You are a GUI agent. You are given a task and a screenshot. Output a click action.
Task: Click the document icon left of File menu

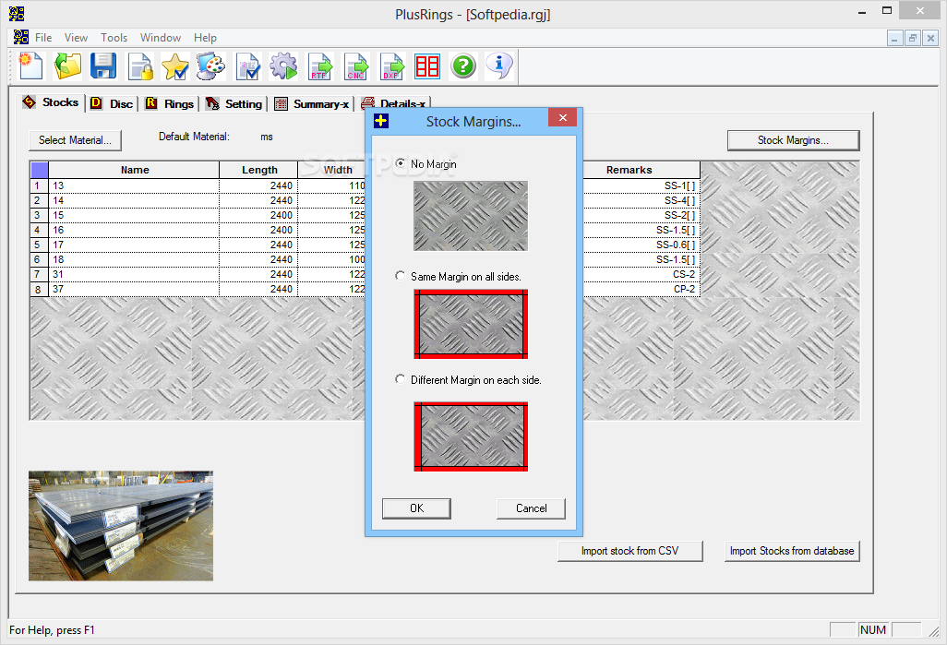[21, 37]
